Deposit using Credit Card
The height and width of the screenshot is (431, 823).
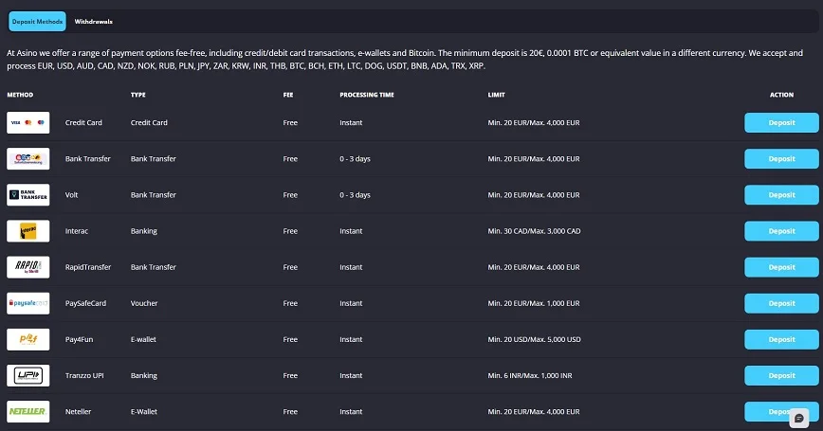coord(781,123)
